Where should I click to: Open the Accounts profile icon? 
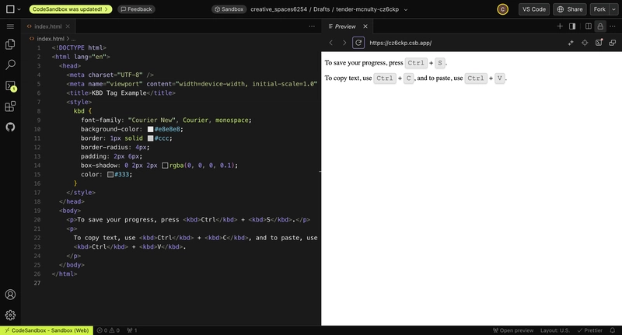click(x=10, y=295)
